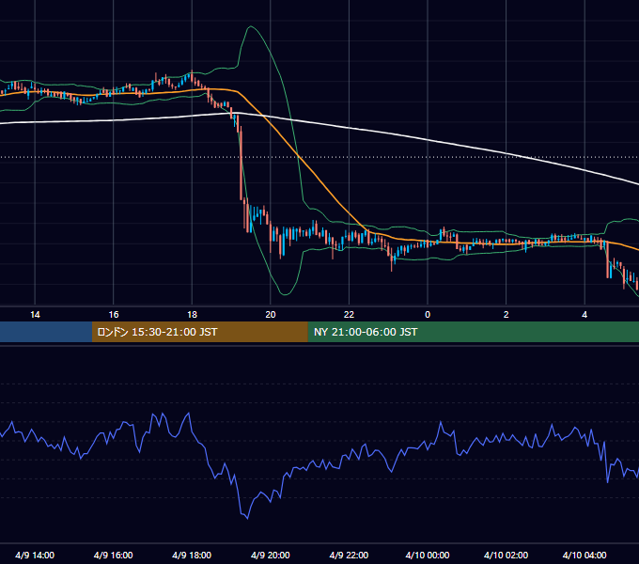The image size is (639, 564).
Task: Click the blue session bar before ロンドン
Action: 46,332
